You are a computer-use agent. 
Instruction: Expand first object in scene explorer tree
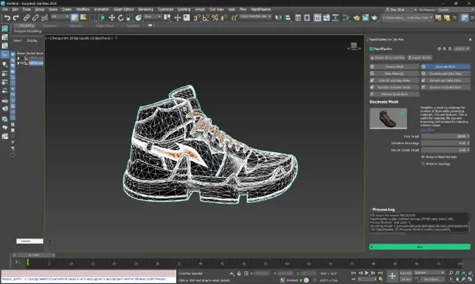pos(18,58)
